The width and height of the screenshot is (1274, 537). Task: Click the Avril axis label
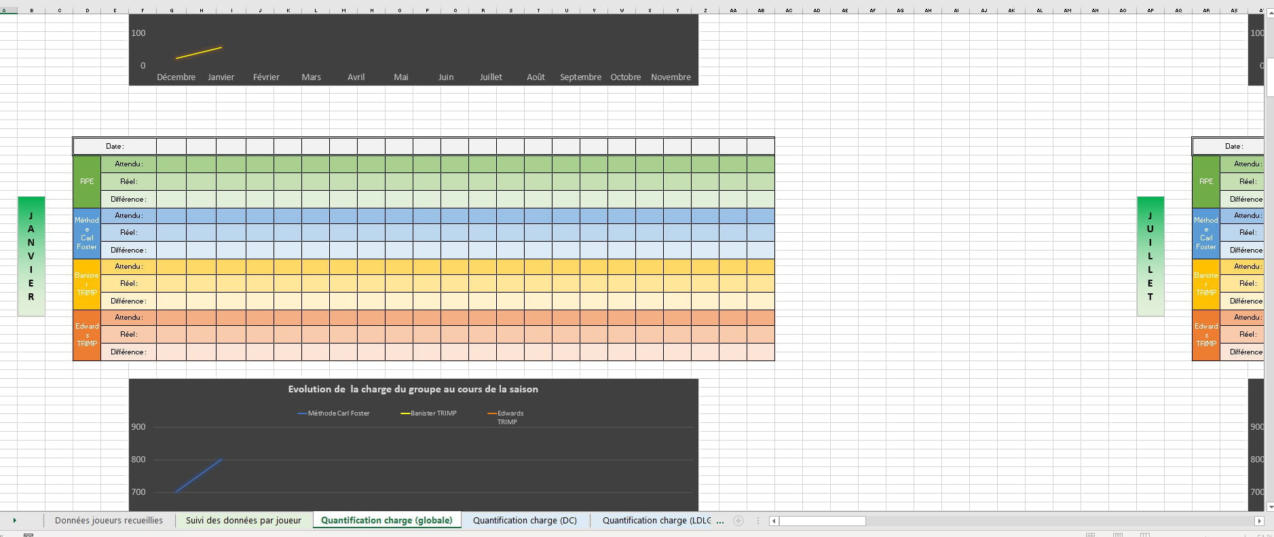[356, 77]
